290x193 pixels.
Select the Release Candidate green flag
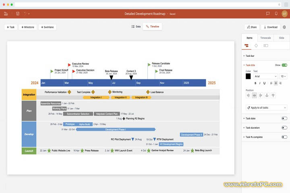(149, 64)
